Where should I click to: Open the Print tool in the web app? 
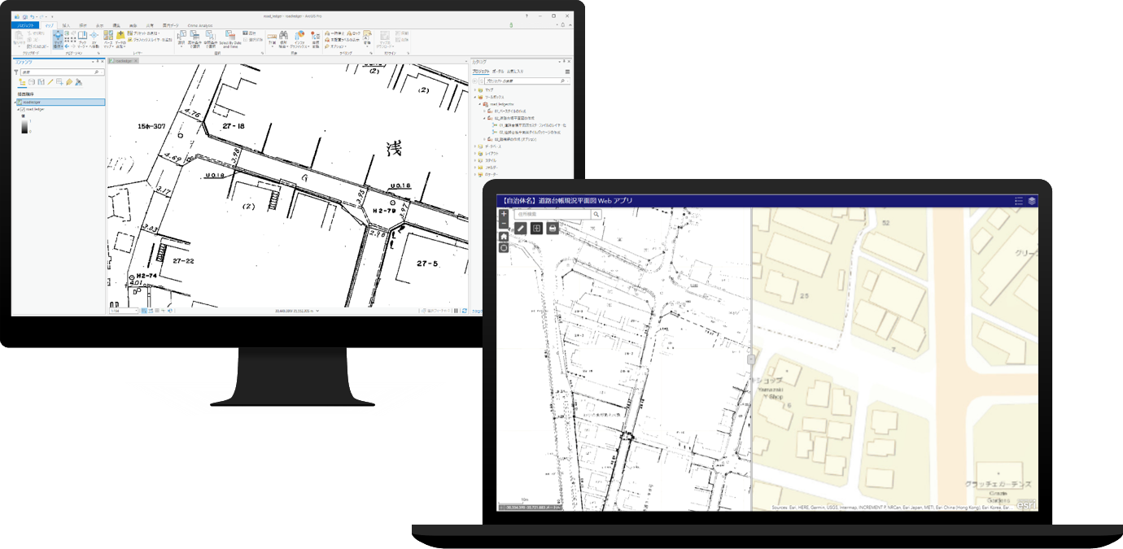(553, 228)
